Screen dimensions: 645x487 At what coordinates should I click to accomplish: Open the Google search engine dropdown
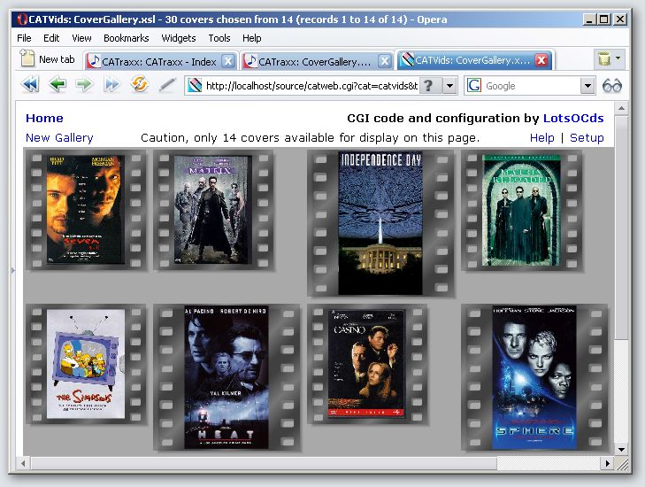[587, 86]
